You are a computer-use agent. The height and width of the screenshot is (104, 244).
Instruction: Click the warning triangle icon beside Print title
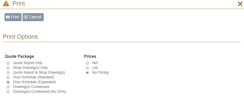coord(6,4)
